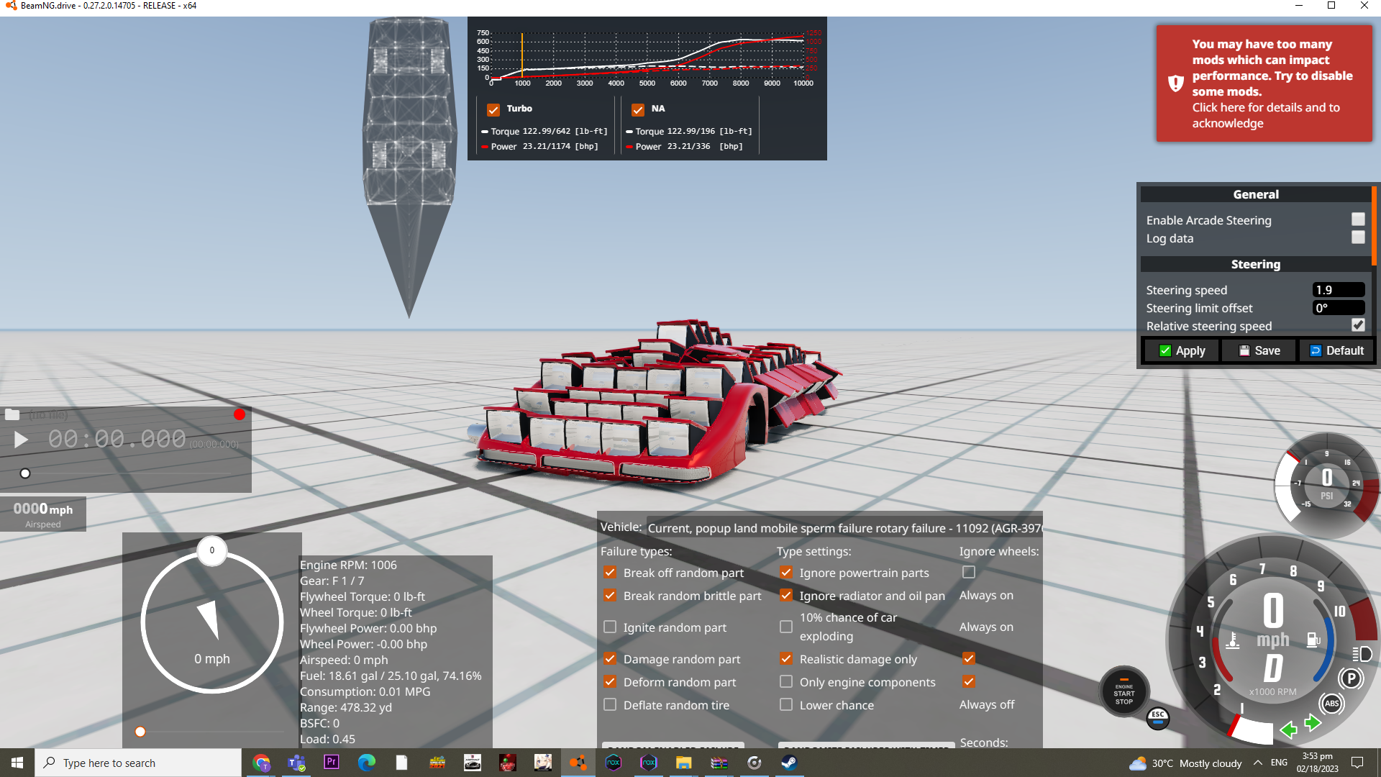Viewport: 1381px width, 777px height.
Task: Click the headlights indicator icon
Action: coord(1362,654)
